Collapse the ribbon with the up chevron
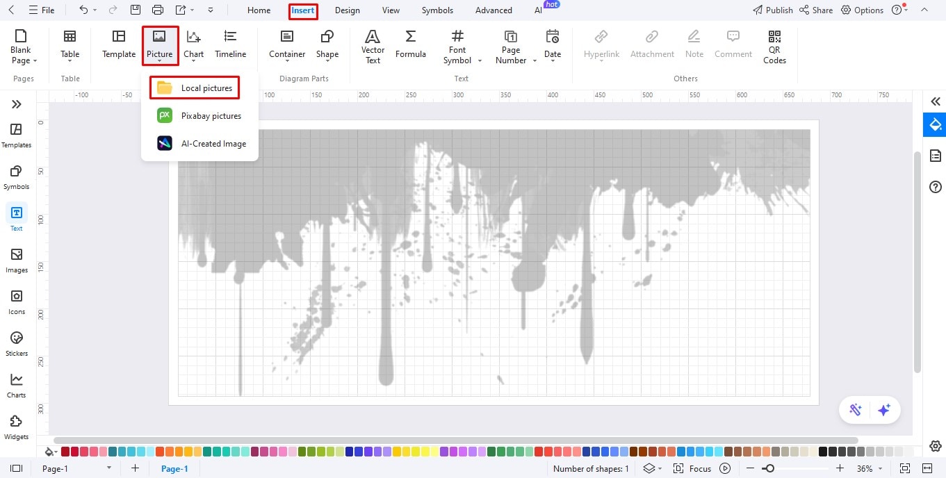Screen dimensions: 946x478 tap(924, 10)
